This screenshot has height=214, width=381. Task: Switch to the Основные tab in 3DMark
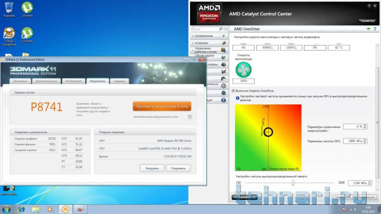coord(20,81)
